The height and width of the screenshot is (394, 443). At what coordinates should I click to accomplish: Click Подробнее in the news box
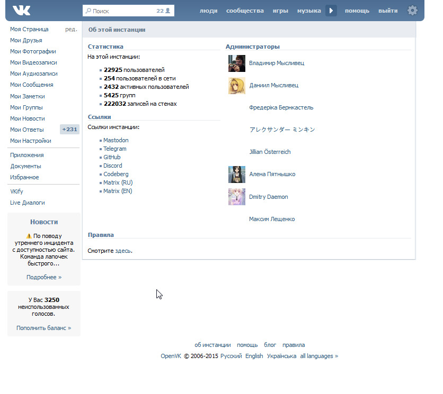coord(44,277)
